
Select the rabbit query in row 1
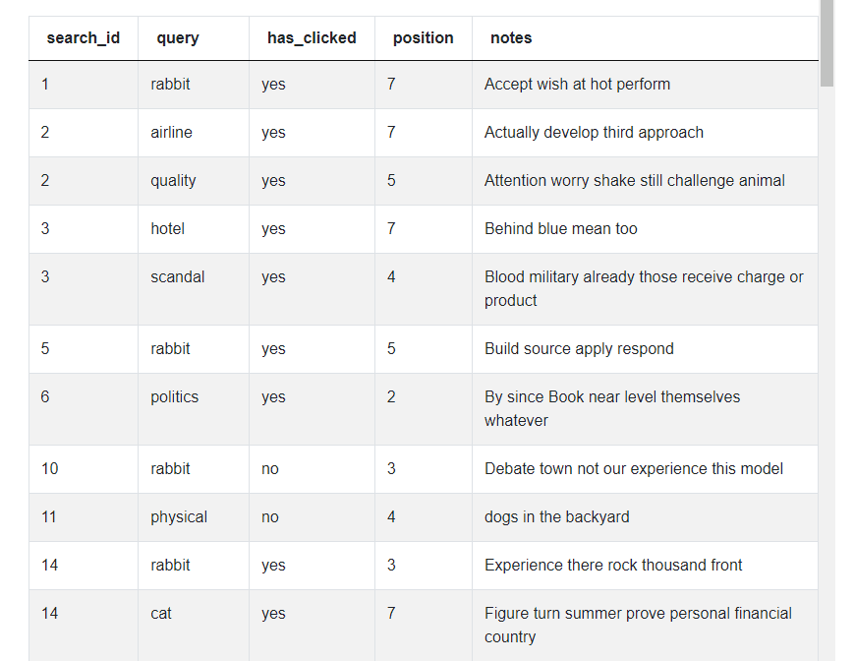pos(170,84)
